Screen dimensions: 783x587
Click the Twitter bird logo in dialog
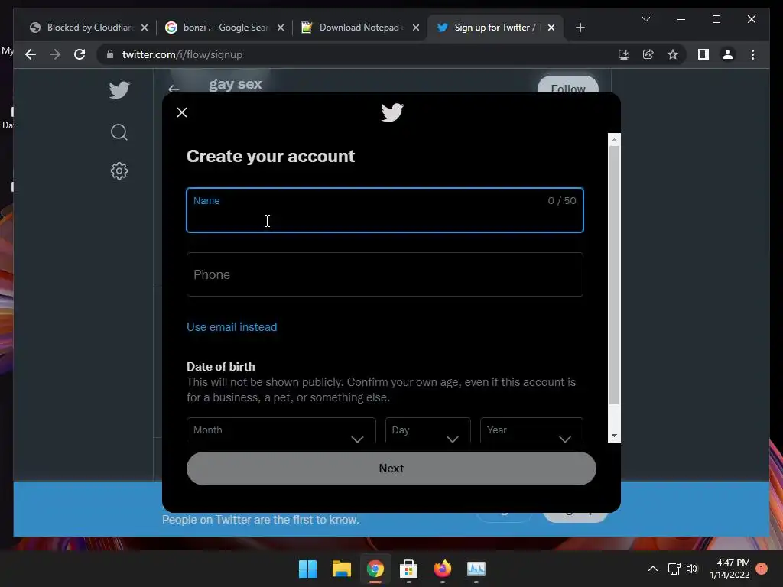click(392, 112)
